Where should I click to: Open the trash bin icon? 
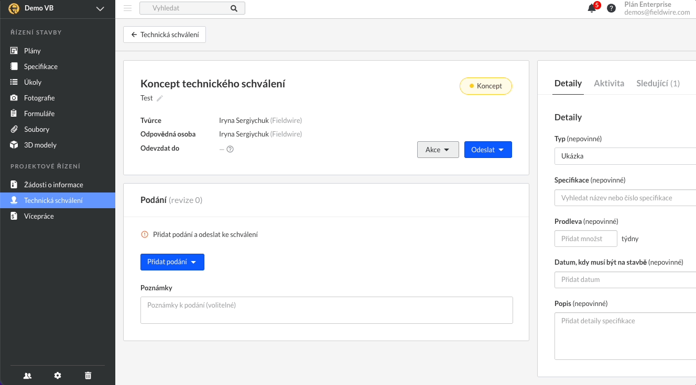[88, 376]
